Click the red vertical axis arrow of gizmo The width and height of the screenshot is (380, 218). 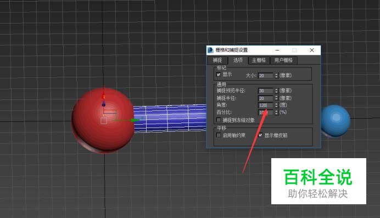pyautogui.click(x=104, y=94)
